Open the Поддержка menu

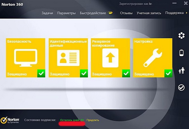[x=174, y=13]
